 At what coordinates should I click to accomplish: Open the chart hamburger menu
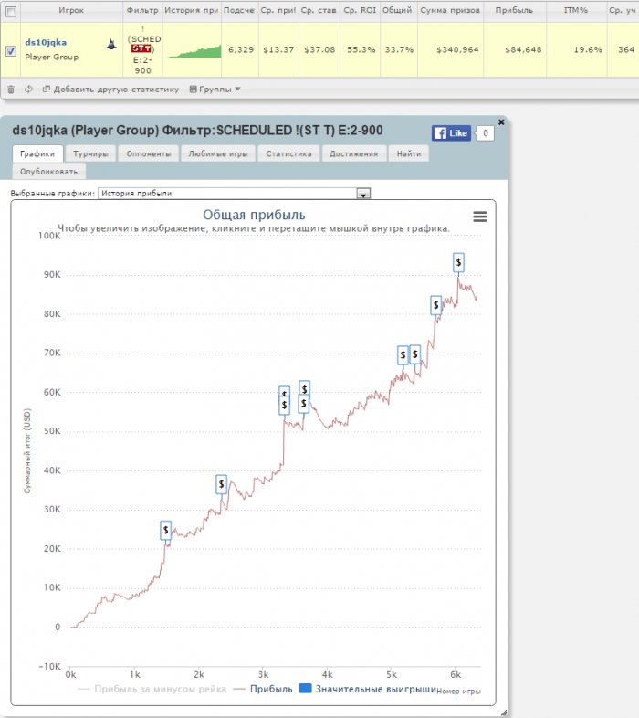click(479, 216)
